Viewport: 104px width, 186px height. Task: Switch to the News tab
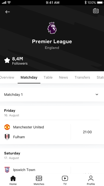click(x=63, y=77)
